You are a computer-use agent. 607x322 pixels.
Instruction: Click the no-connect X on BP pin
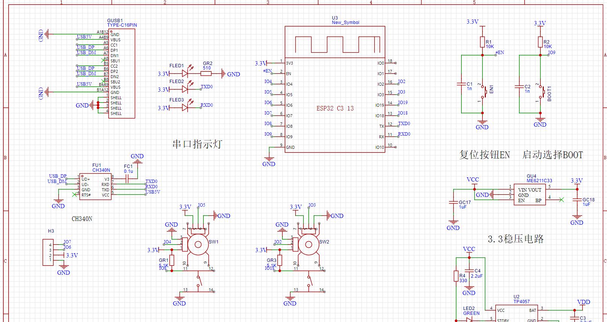(x=561, y=200)
